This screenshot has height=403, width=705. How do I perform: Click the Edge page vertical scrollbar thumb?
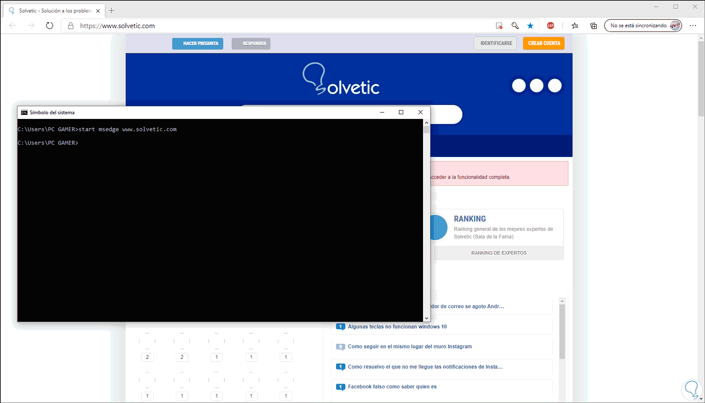click(701, 79)
